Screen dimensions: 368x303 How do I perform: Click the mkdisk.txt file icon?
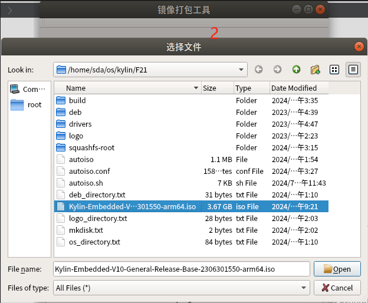[61, 230]
